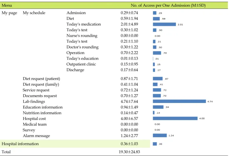Click the 'Today's medication' row label
Image resolution: width=229 pixels, height=156 pixels.
[x=84, y=24]
